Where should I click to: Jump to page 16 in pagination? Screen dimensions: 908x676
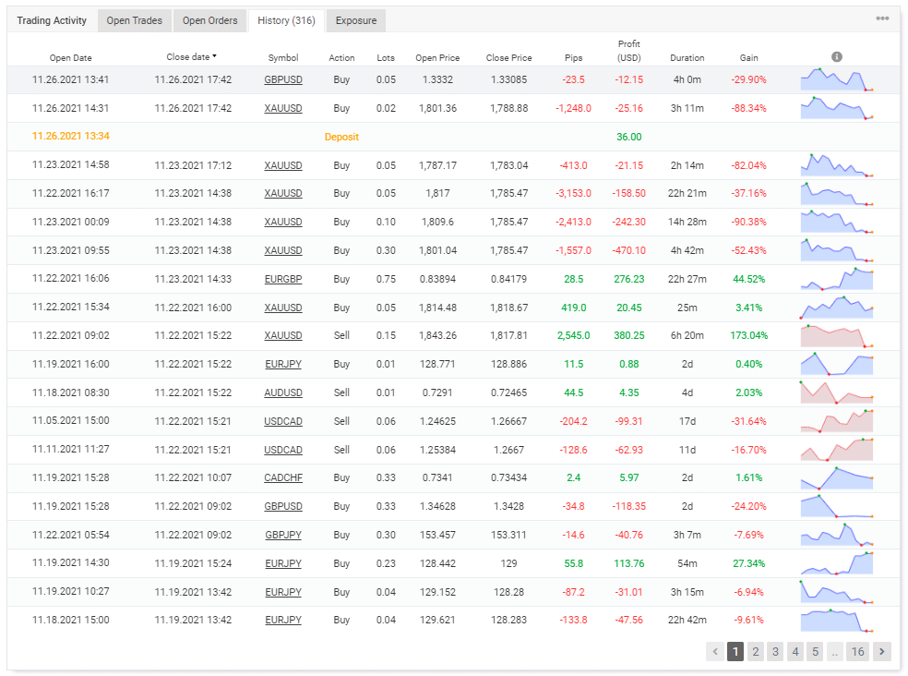point(857,652)
